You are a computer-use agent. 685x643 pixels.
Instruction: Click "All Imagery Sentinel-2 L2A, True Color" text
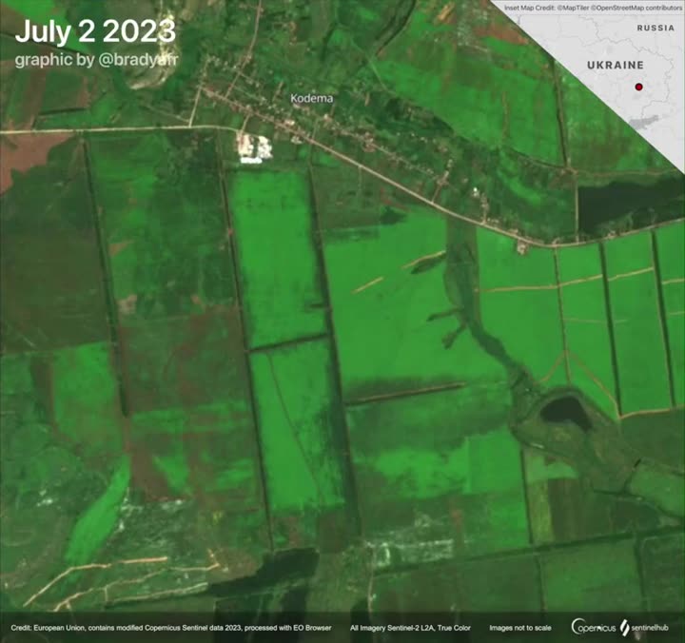point(410,628)
